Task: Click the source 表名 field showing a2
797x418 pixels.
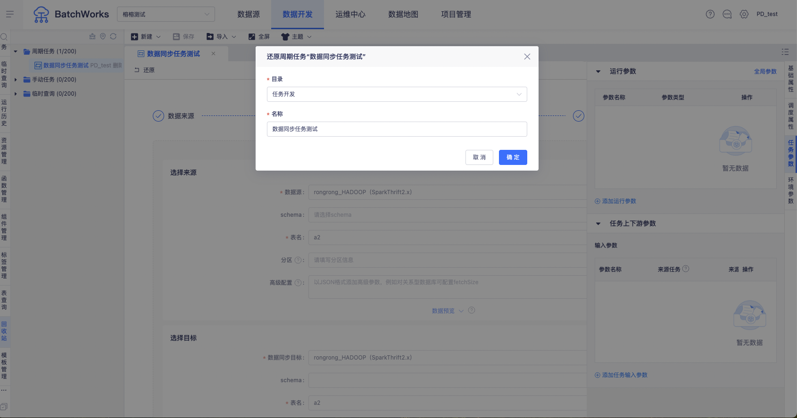Action: point(448,238)
